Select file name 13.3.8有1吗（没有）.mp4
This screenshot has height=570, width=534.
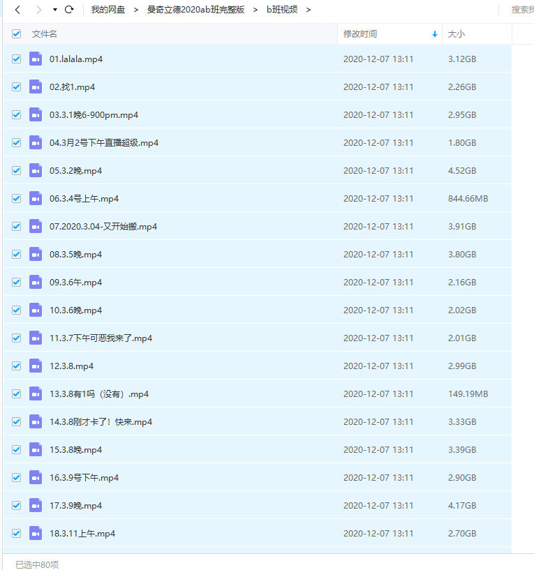99,394
